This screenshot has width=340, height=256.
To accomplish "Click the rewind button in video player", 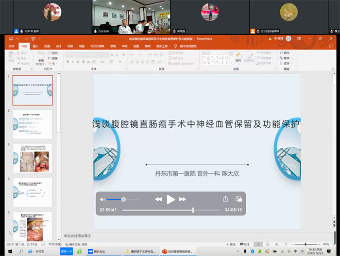I will (x=158, y=199).
